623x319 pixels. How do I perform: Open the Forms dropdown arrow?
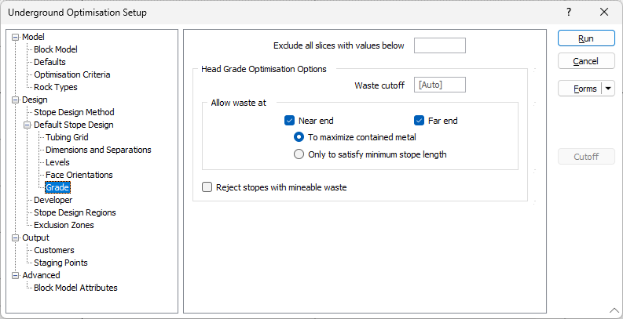(x=608, y=89)
